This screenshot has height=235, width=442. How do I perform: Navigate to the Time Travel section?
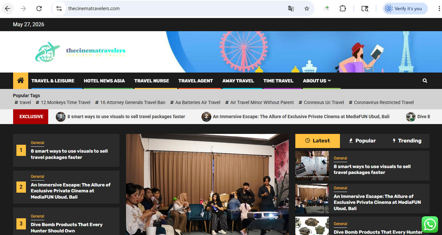278,81
